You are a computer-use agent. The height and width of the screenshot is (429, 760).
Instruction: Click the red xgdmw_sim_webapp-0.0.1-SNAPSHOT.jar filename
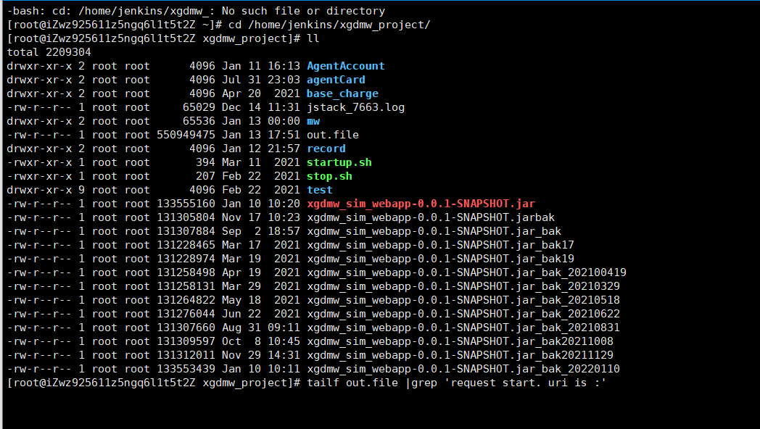(x=421, y=204)
